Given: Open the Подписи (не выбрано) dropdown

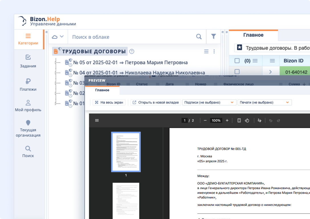Looking at the screenshot, I should [209, 102].
